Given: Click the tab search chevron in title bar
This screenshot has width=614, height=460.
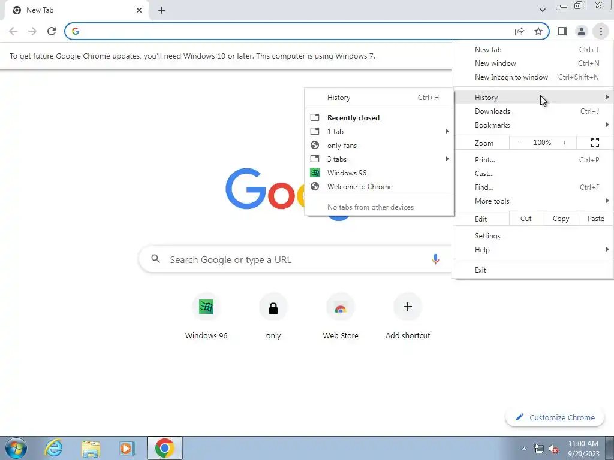Looking at the screenshot, I should pyautogui.click(x=542, y=10).
